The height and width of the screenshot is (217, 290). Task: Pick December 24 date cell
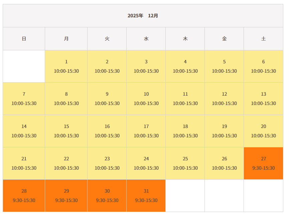pyautogui.click(x=146, y=163)
